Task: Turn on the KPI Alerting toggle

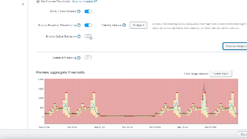Action: [88, 58]
